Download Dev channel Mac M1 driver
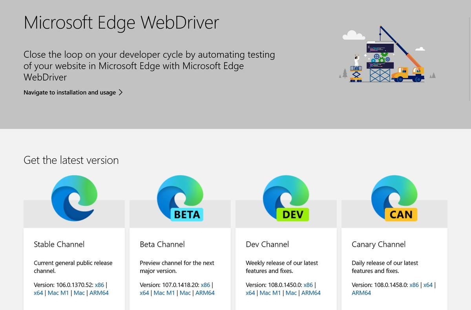Viewport: 471px width, 310px height. click(x=270, y=293)
